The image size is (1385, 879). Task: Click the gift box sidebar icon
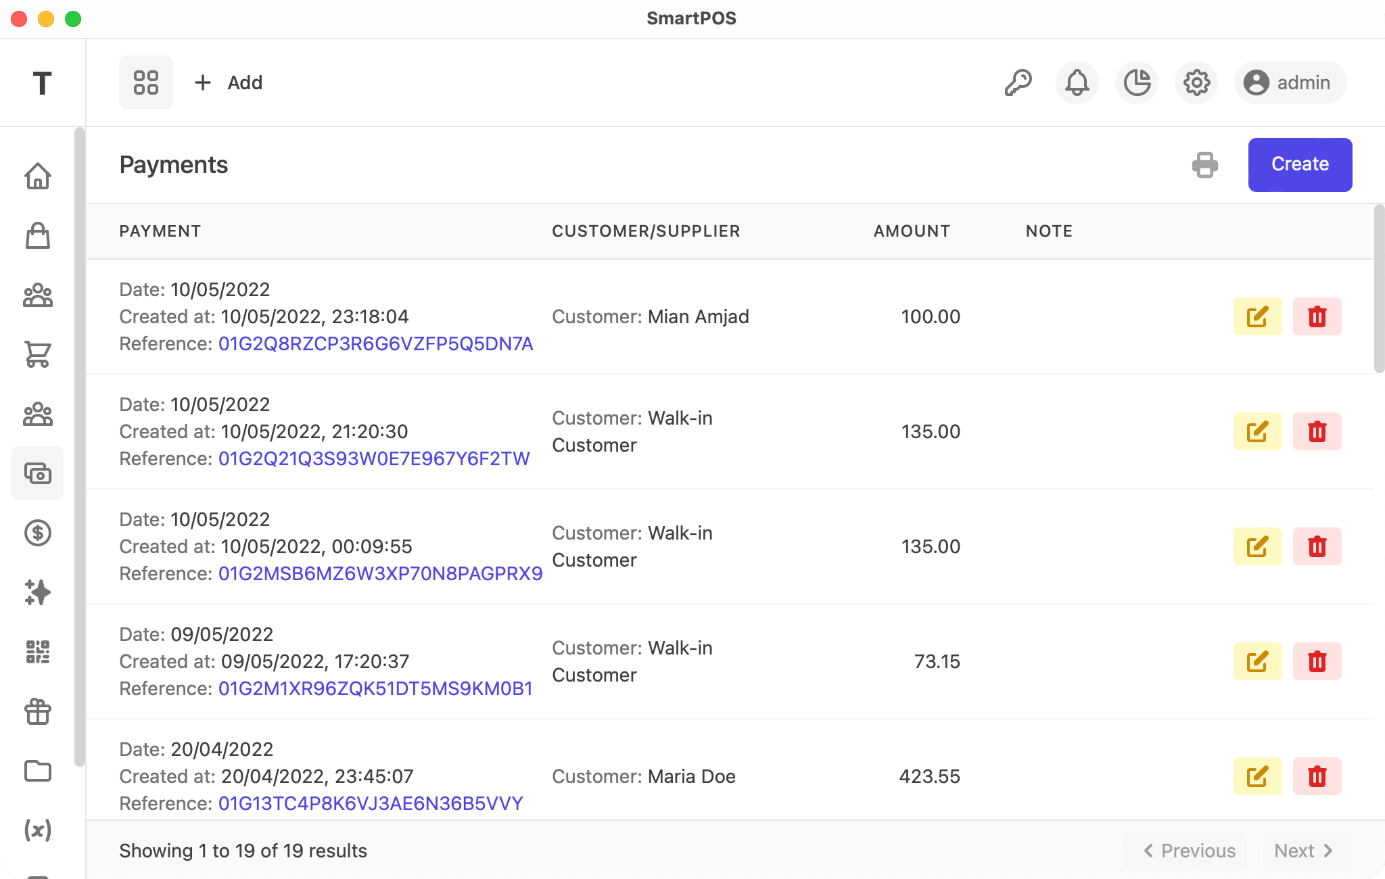[38, 711]
